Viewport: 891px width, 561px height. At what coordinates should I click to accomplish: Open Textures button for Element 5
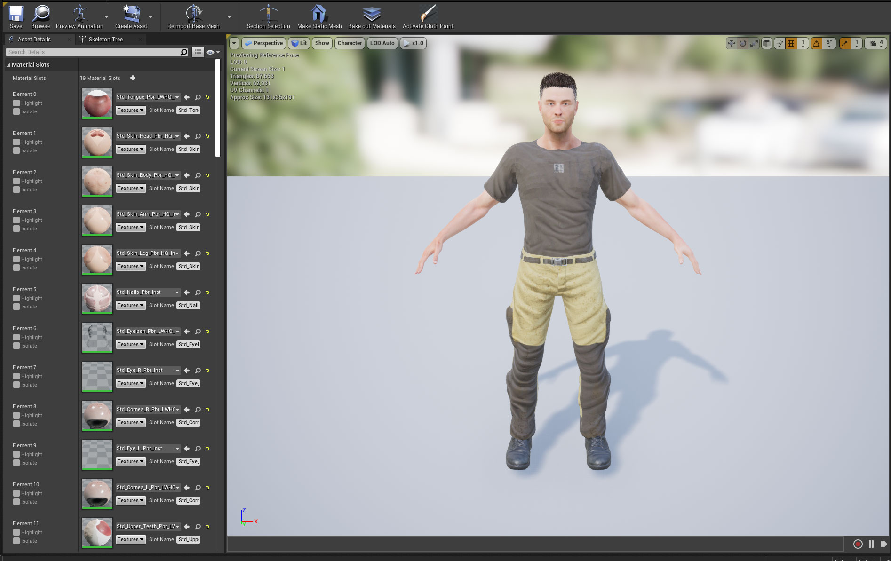tap(130, 305)
